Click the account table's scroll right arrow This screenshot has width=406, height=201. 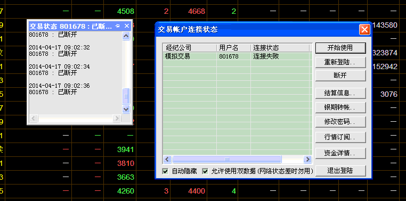[307, 159]
